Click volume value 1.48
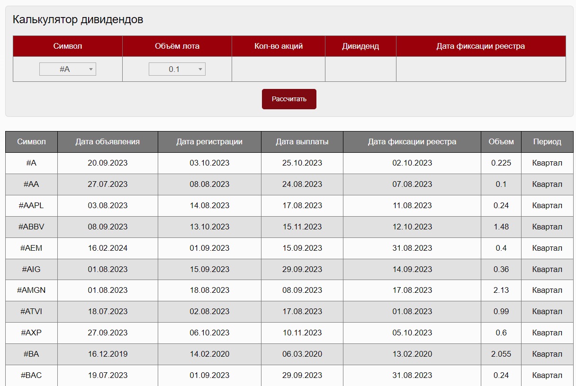 point(501,227)
